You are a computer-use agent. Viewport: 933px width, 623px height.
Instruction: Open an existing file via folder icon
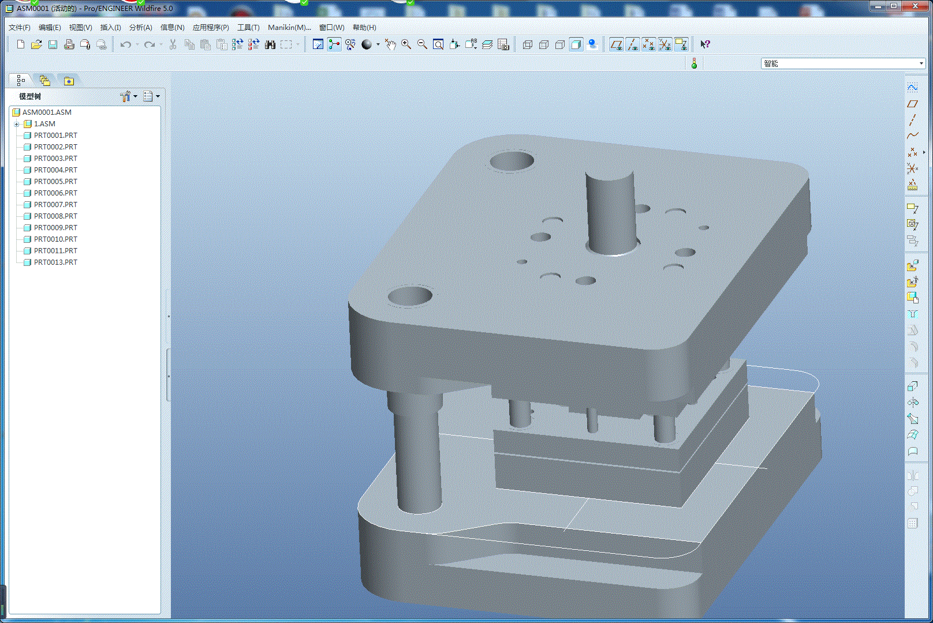pyautogui.click(x=36, y=44)
